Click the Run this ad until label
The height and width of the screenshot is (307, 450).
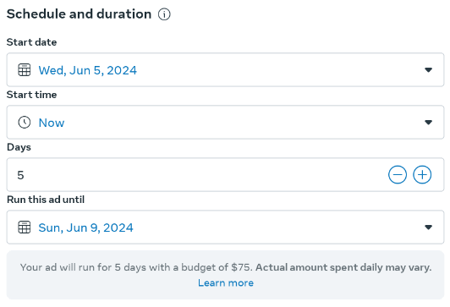point(46,200)
